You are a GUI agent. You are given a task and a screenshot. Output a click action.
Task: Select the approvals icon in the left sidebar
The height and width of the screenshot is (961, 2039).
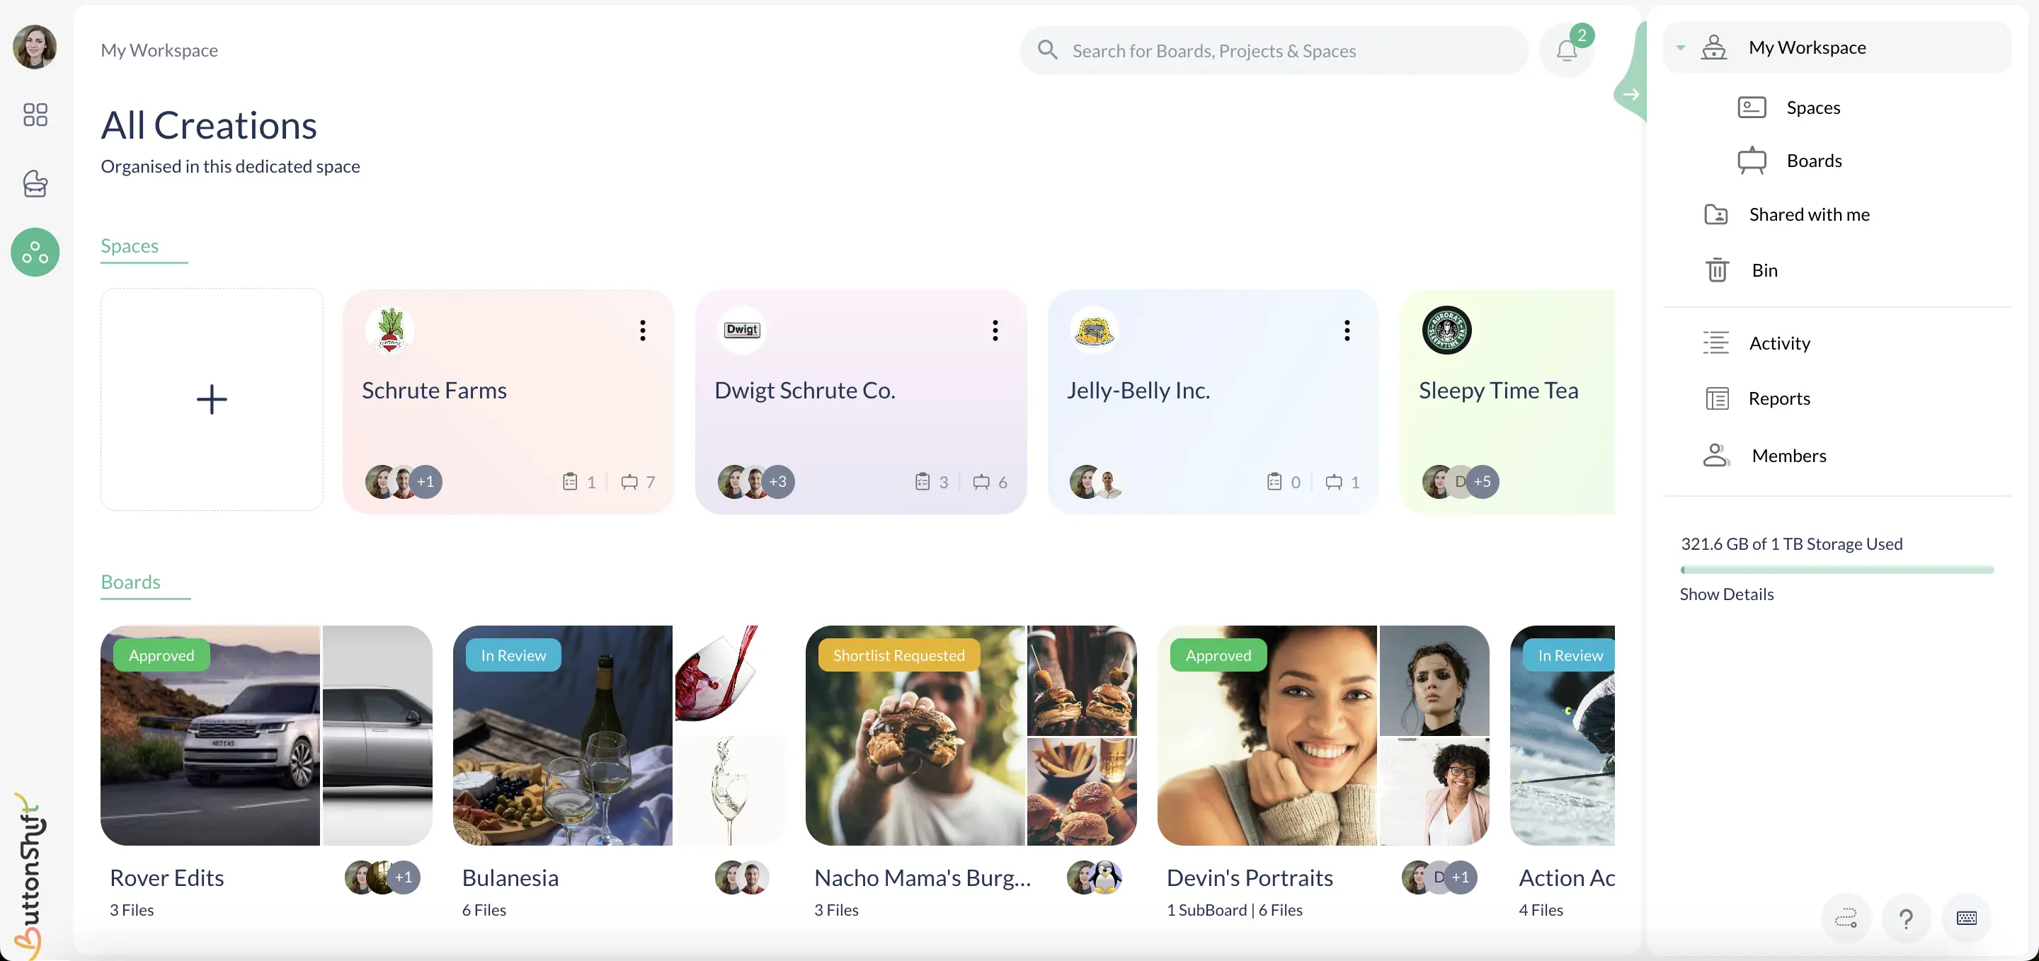pyautogui.click(x=34, y=183)
